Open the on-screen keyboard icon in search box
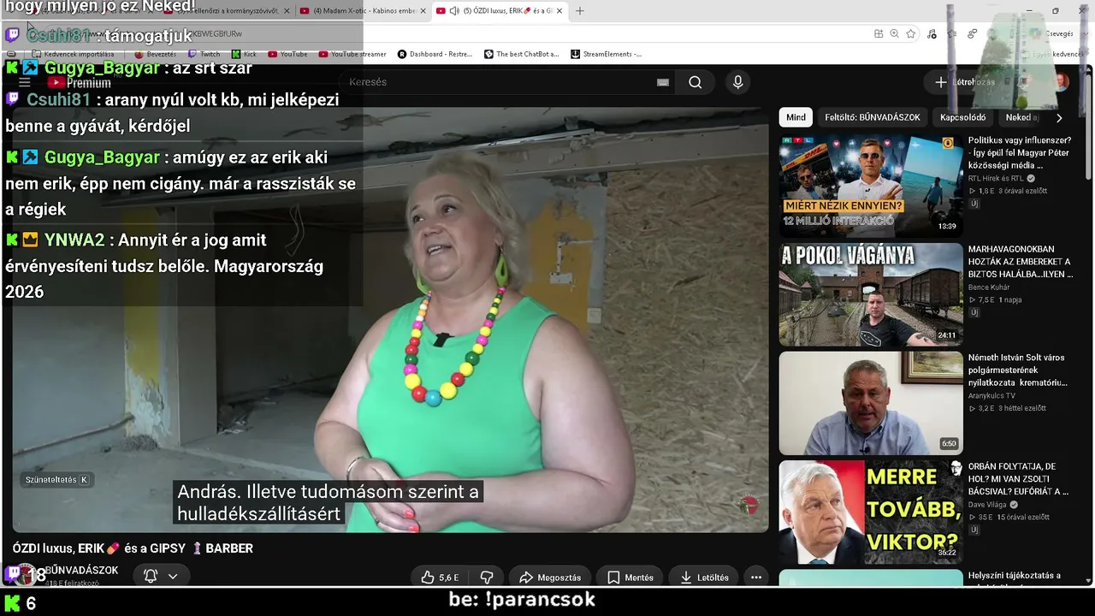 [662, 82]
